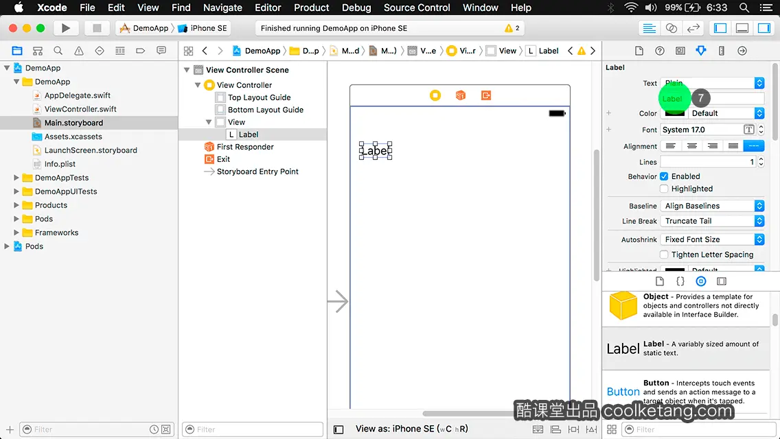This screenshot has height=439, width=780.
Task: Toggle the Navigator panel visibility
Action: point(720,28)
